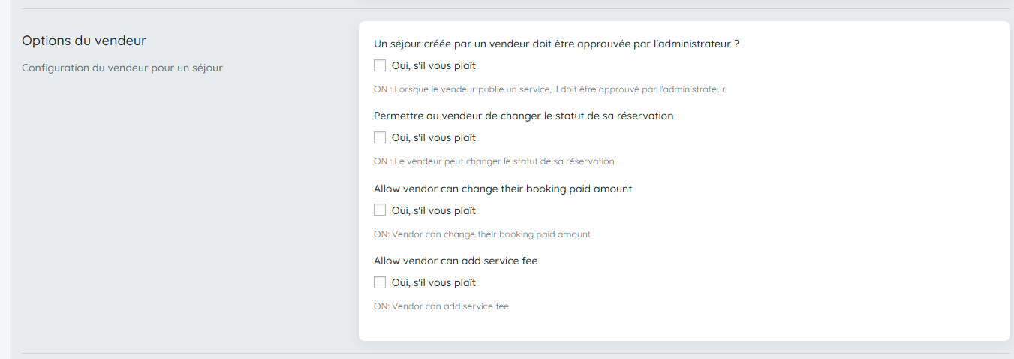
Task: Click hint "ON: Vendor can change their booking paid amount"
Action: coord(482,234)
